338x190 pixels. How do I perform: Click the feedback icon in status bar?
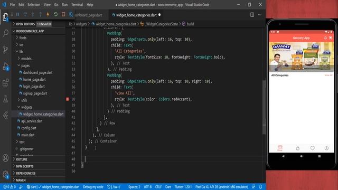[x=253, y=187]
